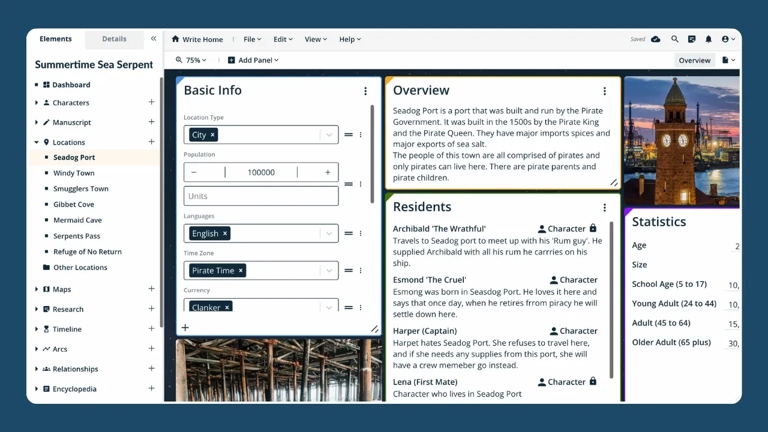The width and height of the screenshot is (768, 432).
Task: Expand the Characters tree section
Action: (37, 103)
